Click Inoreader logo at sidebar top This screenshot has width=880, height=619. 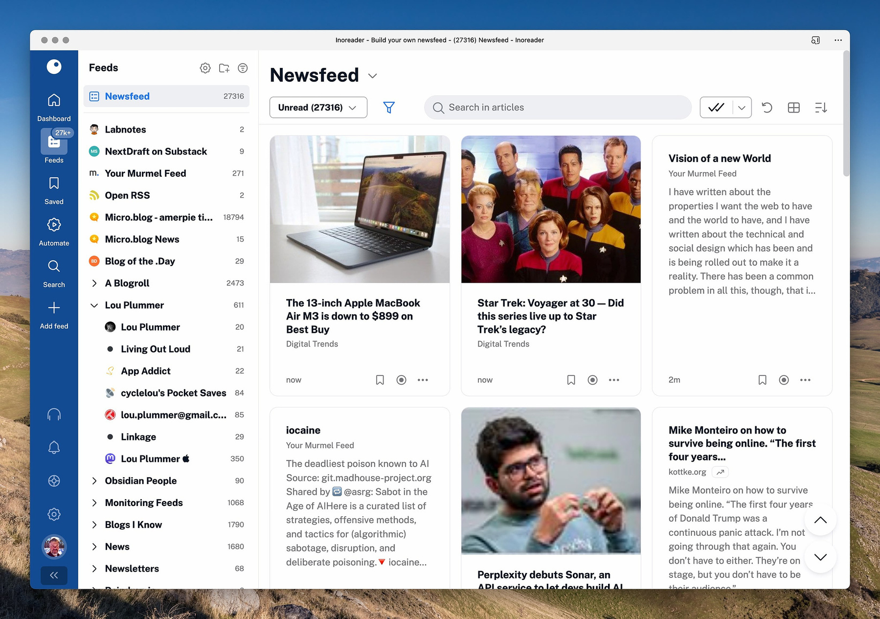coord(54,67)
